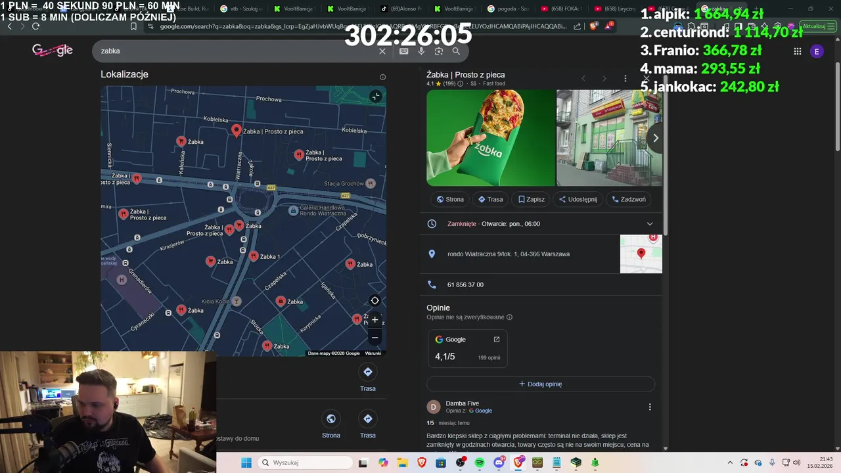This screenshot has width=841, height=473.
Task: Open OBS Studio from the taskbar
Action: tap(460, 463)
